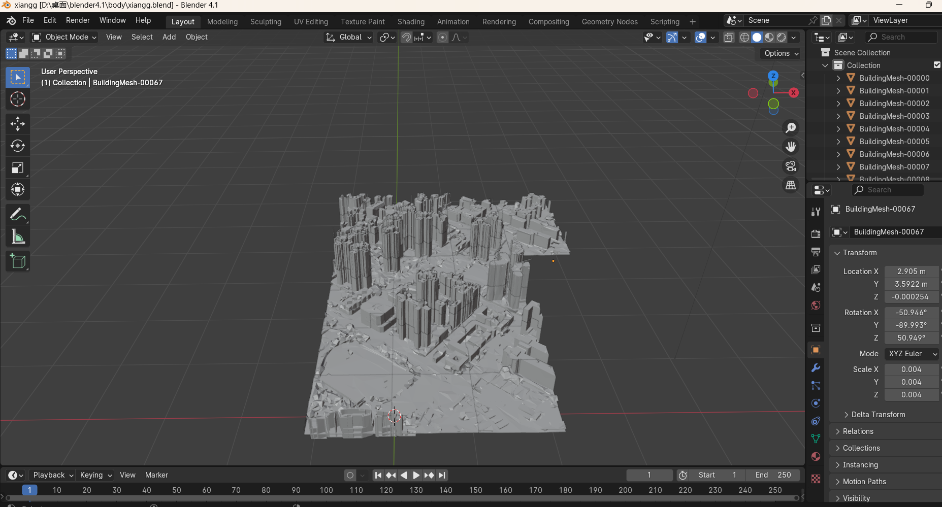Activate the Move tool
Viewport: 942px width, 507px height.
coord(18,123)
